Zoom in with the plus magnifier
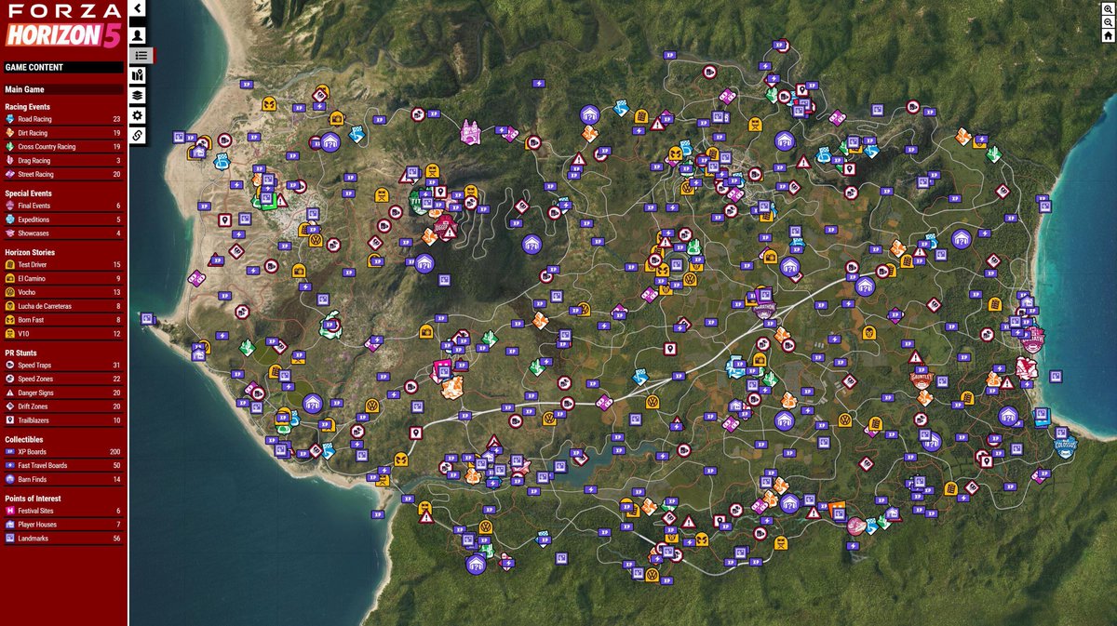Viewport: 1117px width, 626px height. (x=1108, y=8)
